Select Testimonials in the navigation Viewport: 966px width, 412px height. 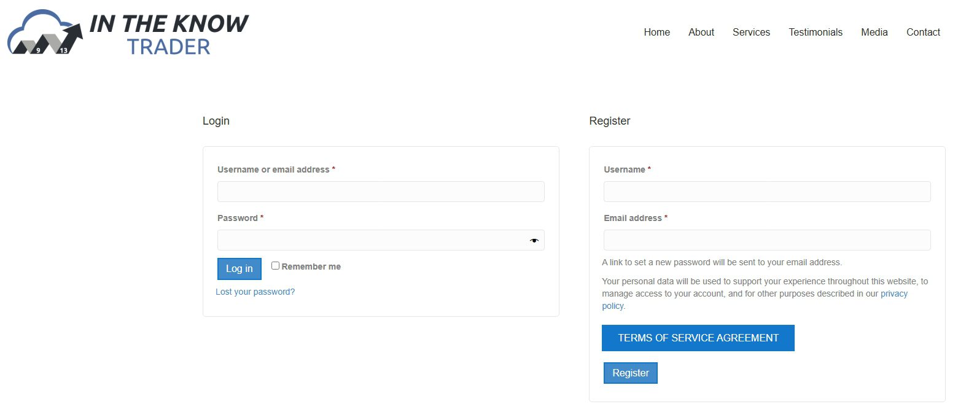pos(816,32)
